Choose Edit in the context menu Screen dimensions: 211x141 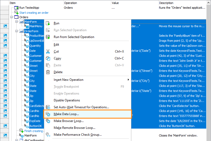click(x=56, y=45)
